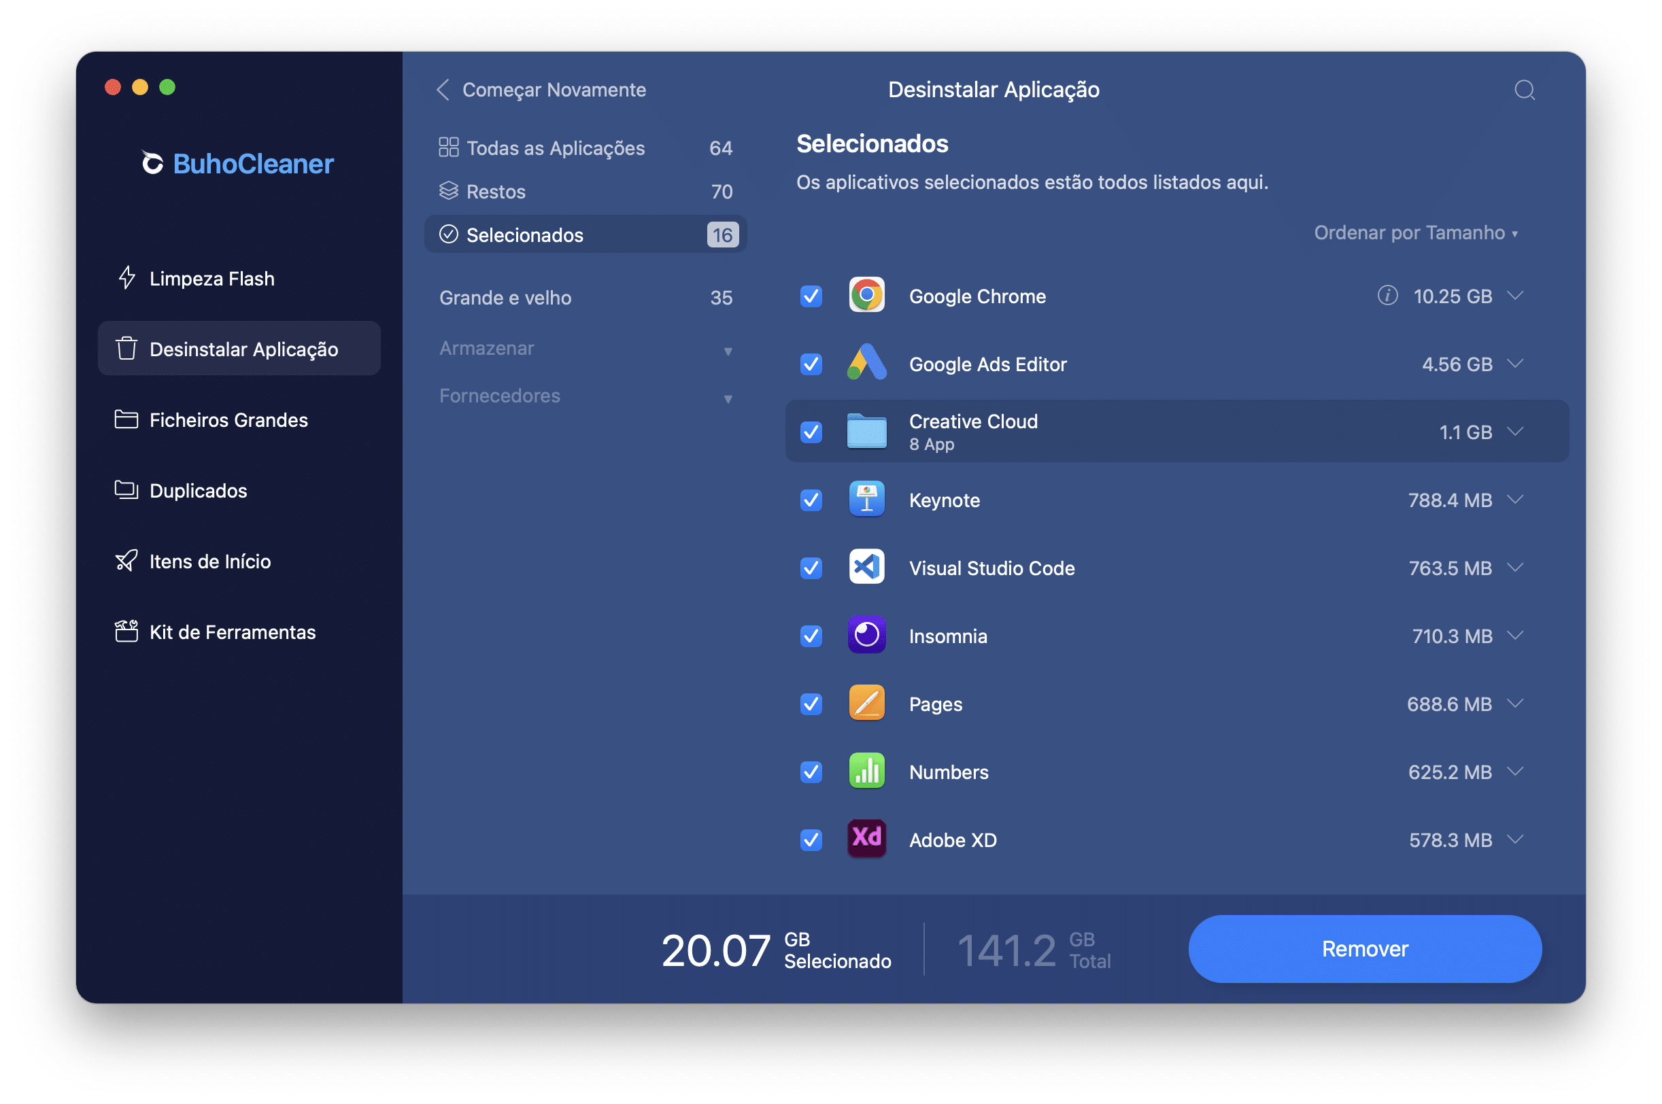Click the Adobe XD app icon
Image resolution: width=1662 pixels, height=1104 pixels.
pos(866,839)
